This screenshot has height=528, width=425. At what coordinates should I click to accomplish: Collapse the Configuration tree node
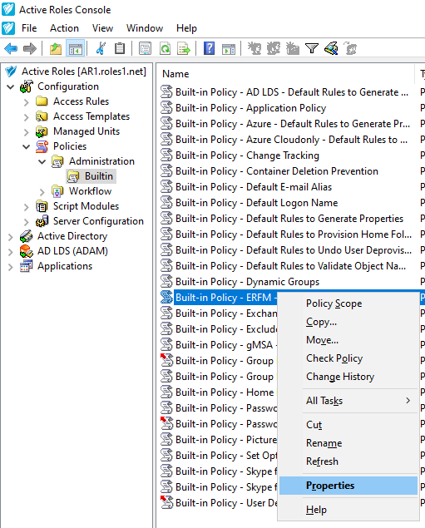point(11,86)
